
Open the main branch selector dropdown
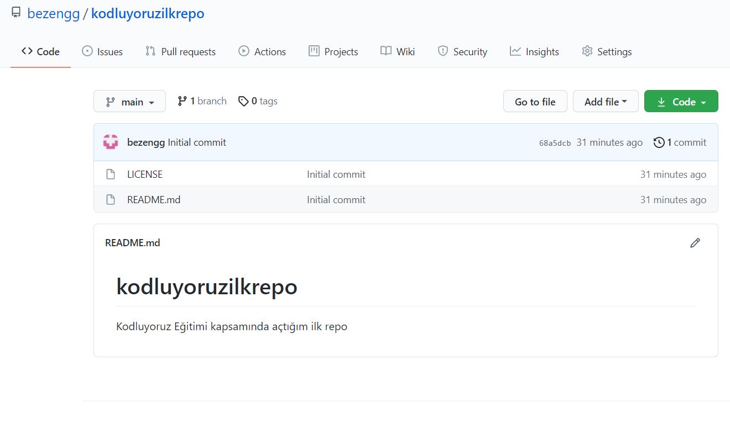point(129,102)
